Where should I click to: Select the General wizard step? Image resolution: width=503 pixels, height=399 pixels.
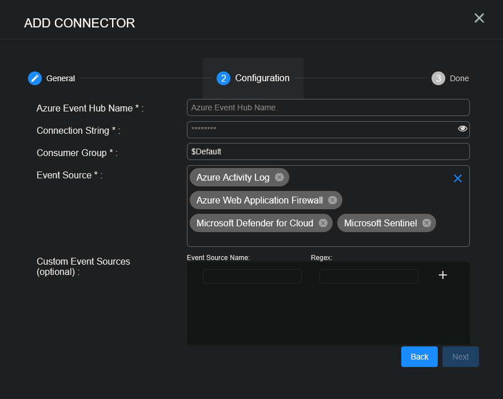[61, 78]
